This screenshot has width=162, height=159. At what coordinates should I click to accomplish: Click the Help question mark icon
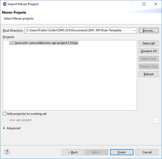7,152
